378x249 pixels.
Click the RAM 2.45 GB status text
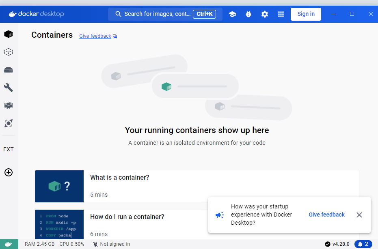click(x=39, y=244)
